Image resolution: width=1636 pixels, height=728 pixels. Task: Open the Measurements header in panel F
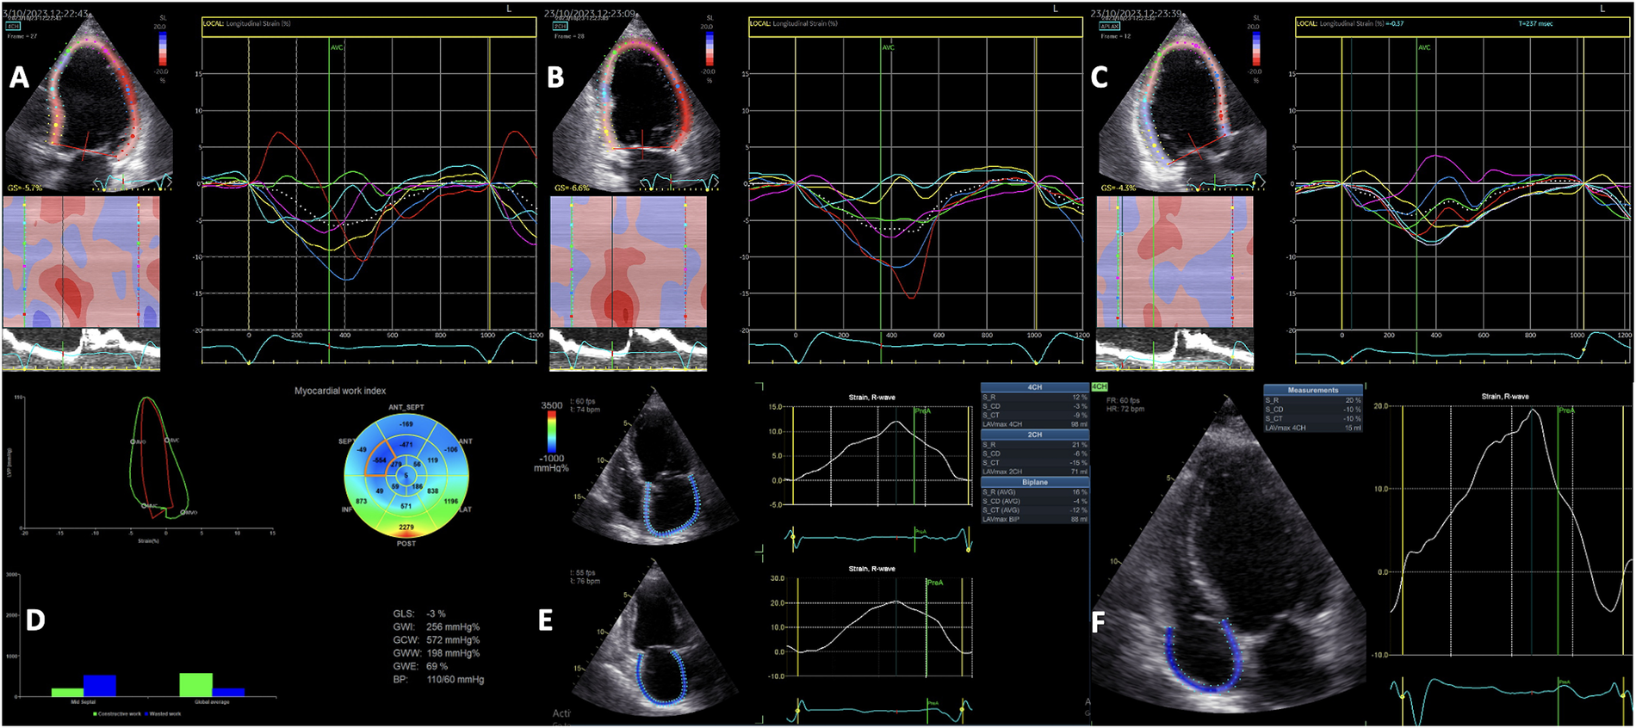point(1312,390)
